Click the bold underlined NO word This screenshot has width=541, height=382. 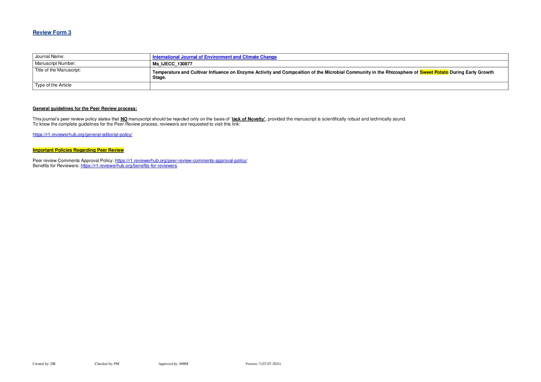pos(124,119)
